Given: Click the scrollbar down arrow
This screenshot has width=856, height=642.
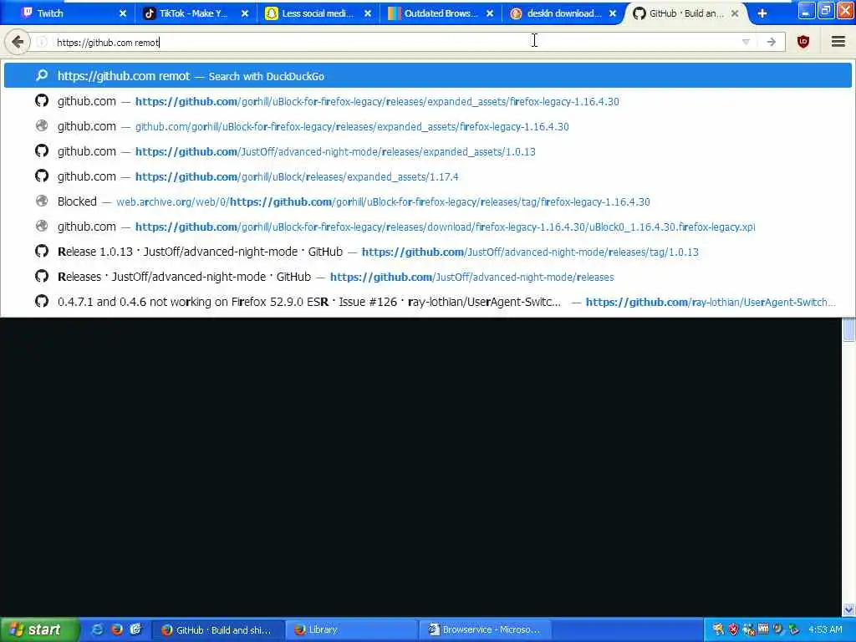Looking at the screenshot, I should [x=848, y=609].
